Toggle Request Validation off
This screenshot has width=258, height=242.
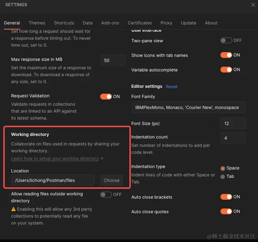(106, 97)
